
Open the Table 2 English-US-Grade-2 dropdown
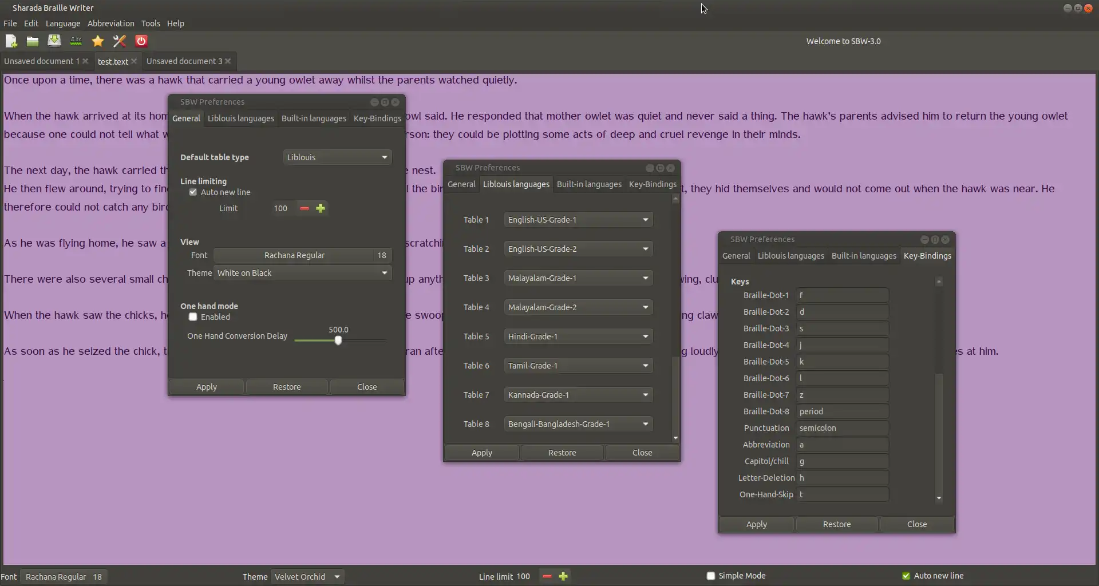(x=578, y=249)
